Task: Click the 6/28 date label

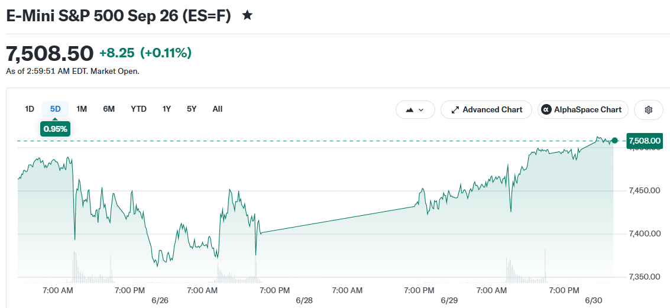Action: (304, 300)
